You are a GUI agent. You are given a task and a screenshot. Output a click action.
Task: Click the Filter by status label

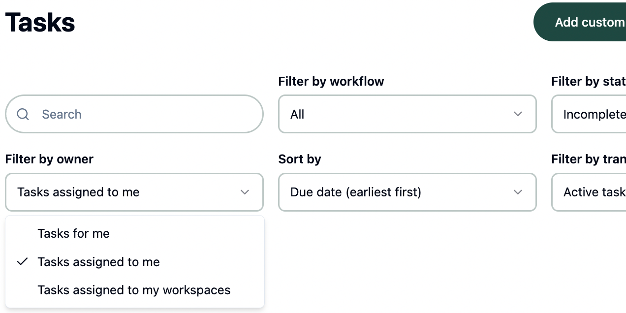point(588,81)
